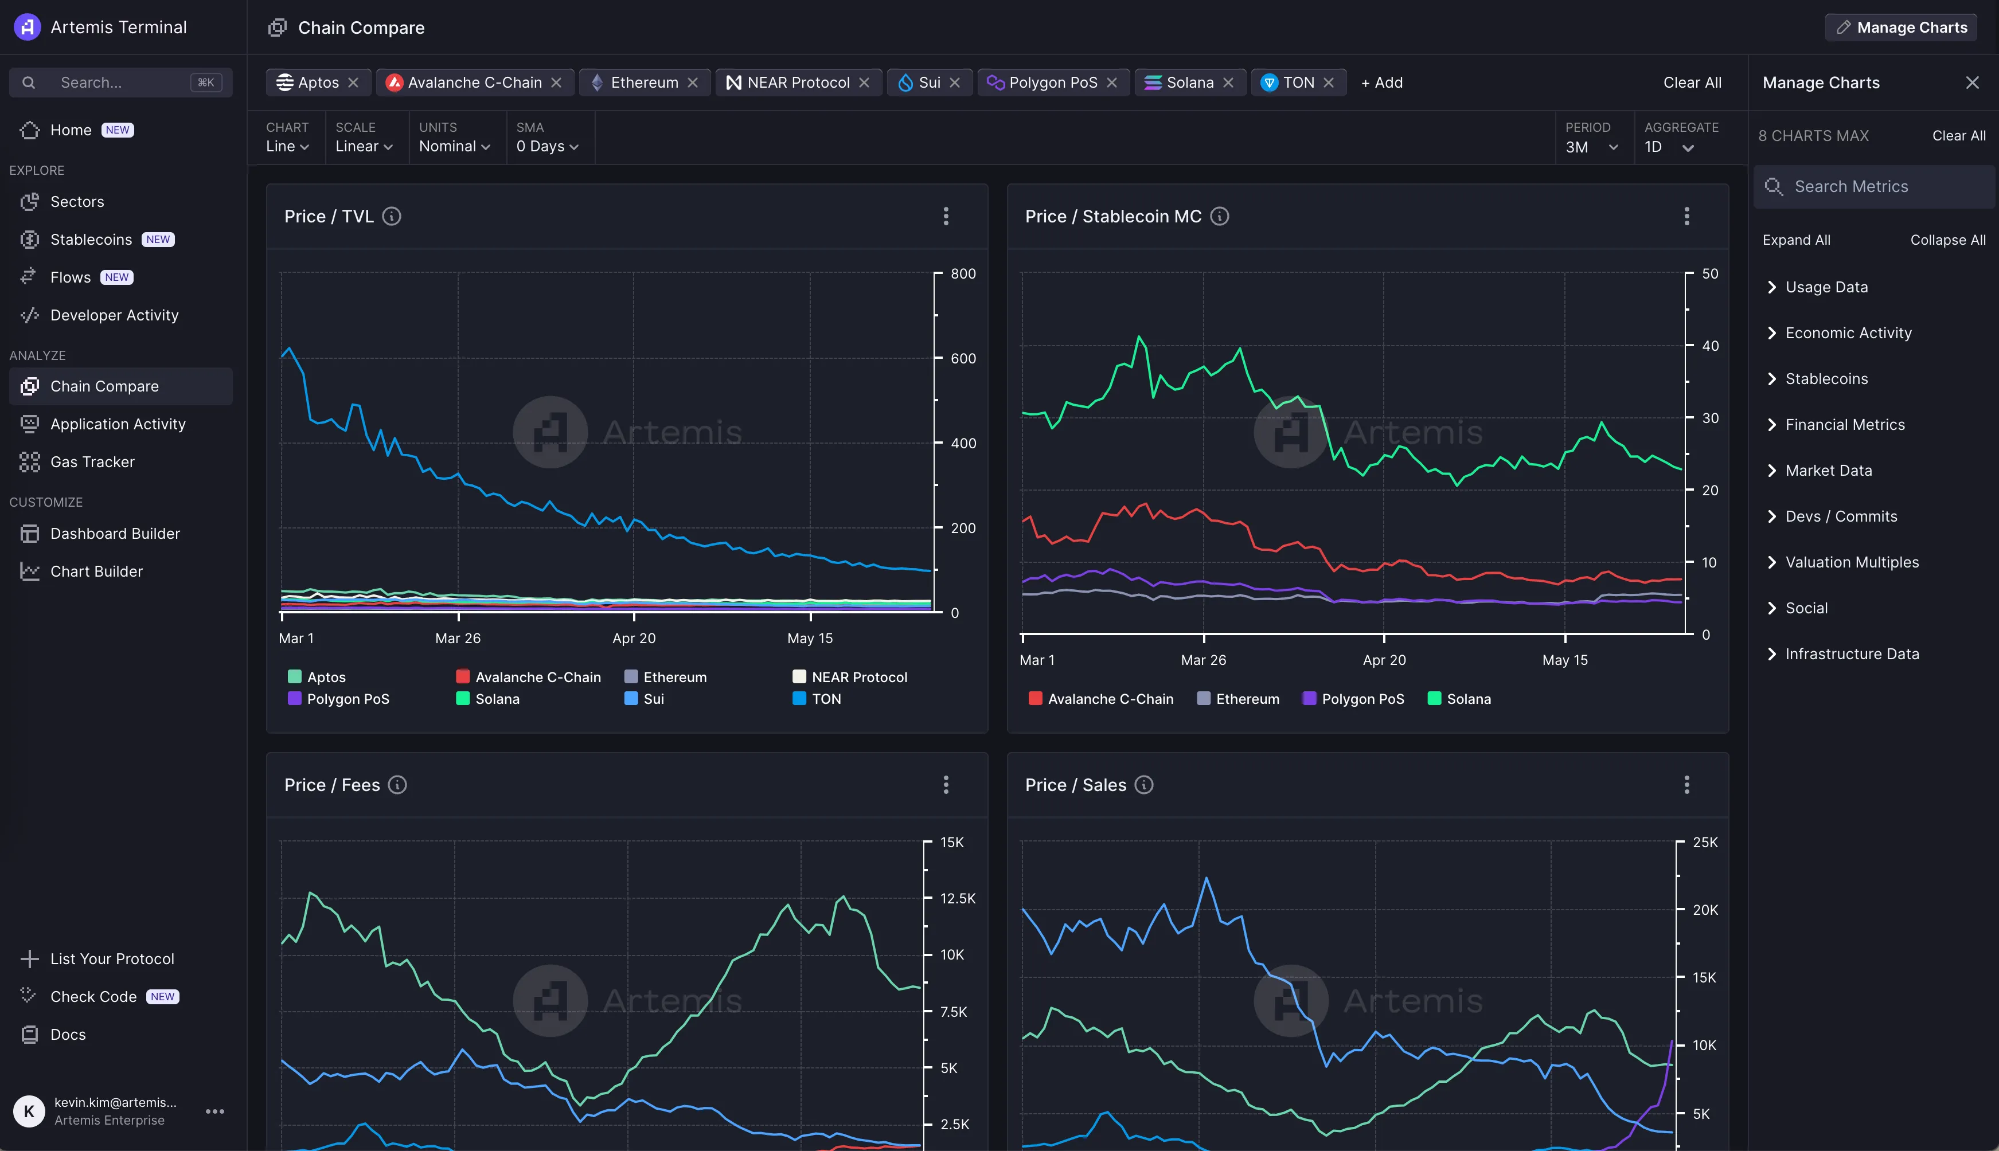Show info for Price / Stablecoin MC
Image resolution: width=1999 pixels, height=1151 pixels.
pyautogui.click(x=1219, y=216)
